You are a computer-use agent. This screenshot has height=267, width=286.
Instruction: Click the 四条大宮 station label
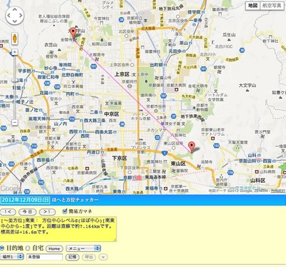point(104,131)
